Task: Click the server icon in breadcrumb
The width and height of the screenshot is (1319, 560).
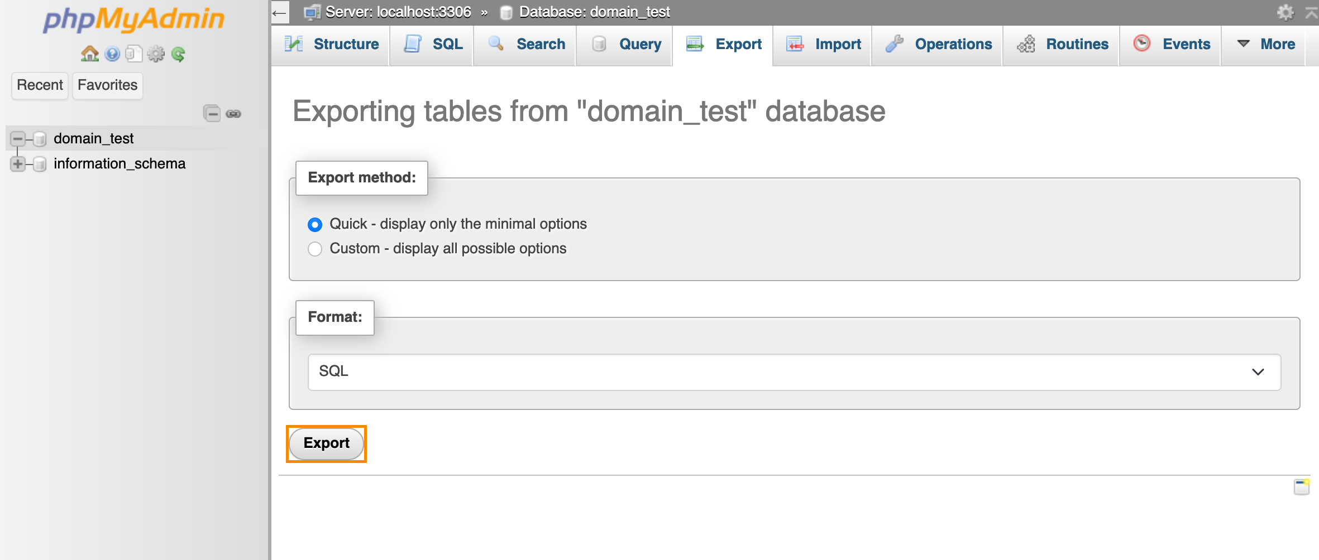Action: coord(312,12)
